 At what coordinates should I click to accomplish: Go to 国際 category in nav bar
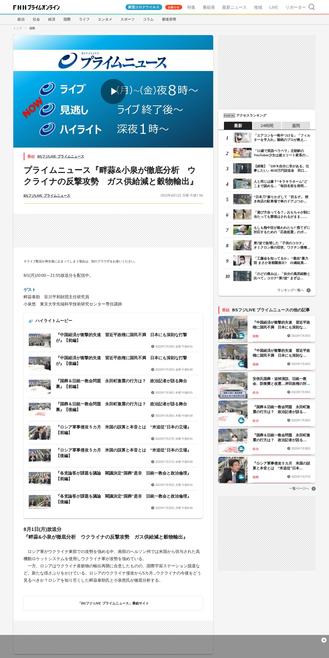click(67, 19)
